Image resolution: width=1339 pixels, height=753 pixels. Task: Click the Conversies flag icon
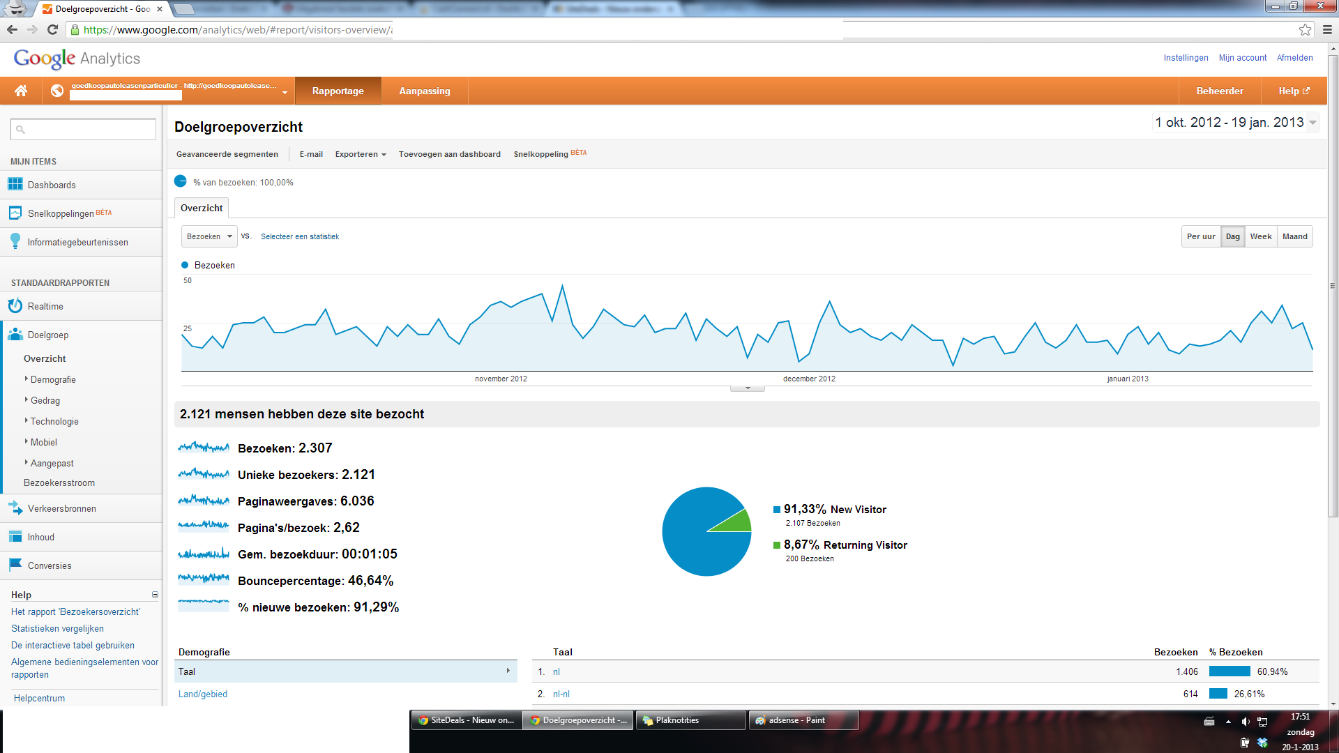point(15,565)
